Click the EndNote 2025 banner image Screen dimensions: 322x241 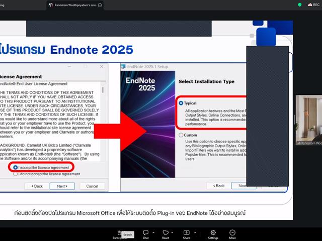click(x=147, y=124)
